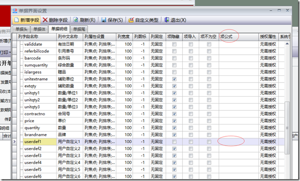Click the 项公式 column header
Image resolution: width=300 pixels, height=181 pixels.
239,36
